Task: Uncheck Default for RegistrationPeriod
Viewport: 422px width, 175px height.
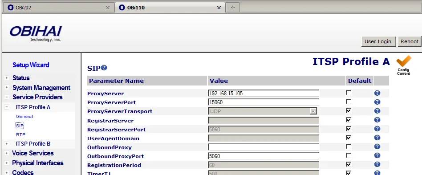Action: 349,164
